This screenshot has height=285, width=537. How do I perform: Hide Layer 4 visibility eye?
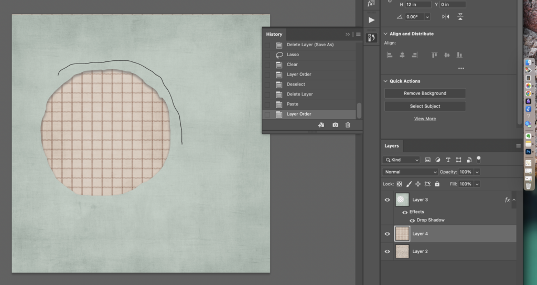click(x=388, y=234)
